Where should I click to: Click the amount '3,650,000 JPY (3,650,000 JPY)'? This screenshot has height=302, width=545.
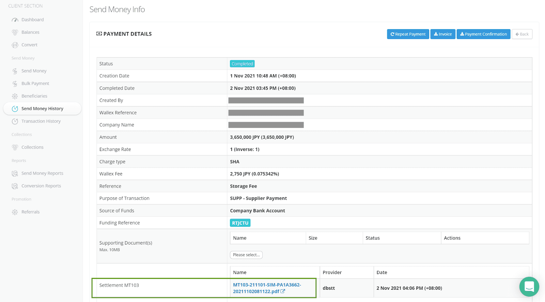point(262,137)
